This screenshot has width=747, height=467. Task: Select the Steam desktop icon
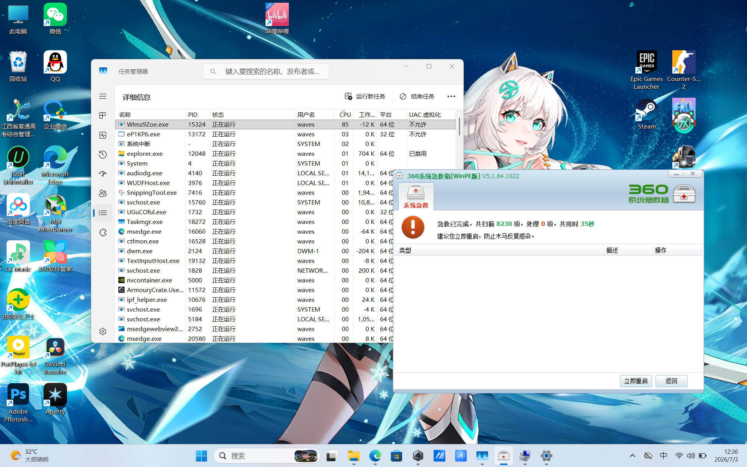pos(647,114)
